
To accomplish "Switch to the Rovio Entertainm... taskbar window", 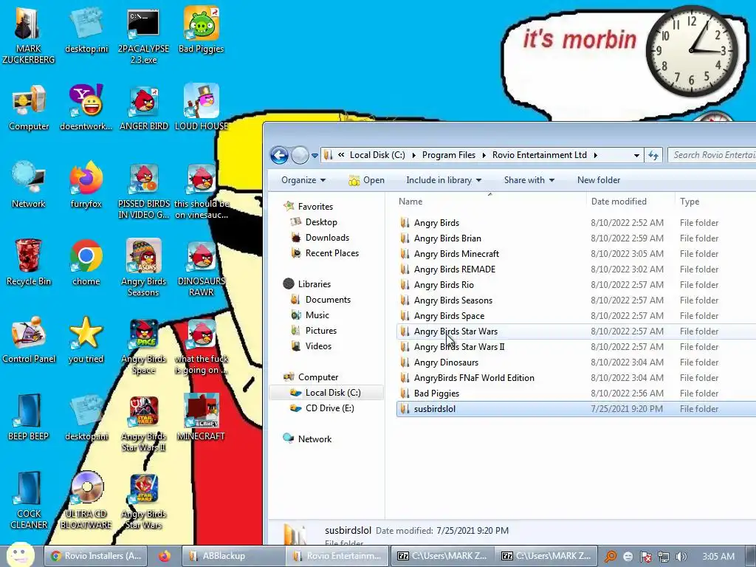I will (x=337, y=556).
